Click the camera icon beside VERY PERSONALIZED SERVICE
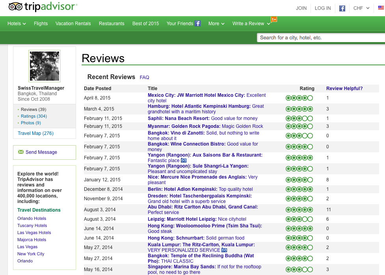Viewport: 385px width, 275px height. pyautogui.click(x=224, y=250)
